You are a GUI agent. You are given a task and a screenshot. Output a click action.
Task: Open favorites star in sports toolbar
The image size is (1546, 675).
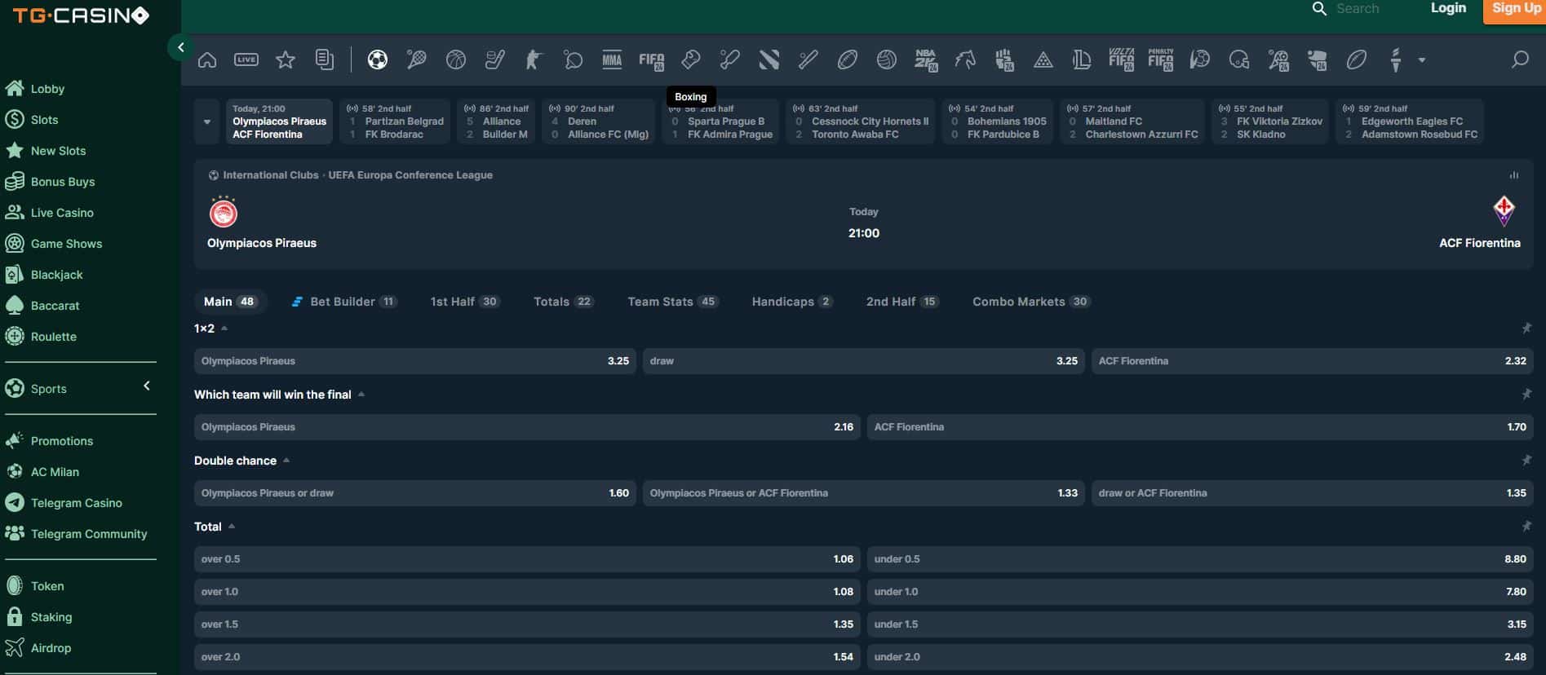click(286, 60)
